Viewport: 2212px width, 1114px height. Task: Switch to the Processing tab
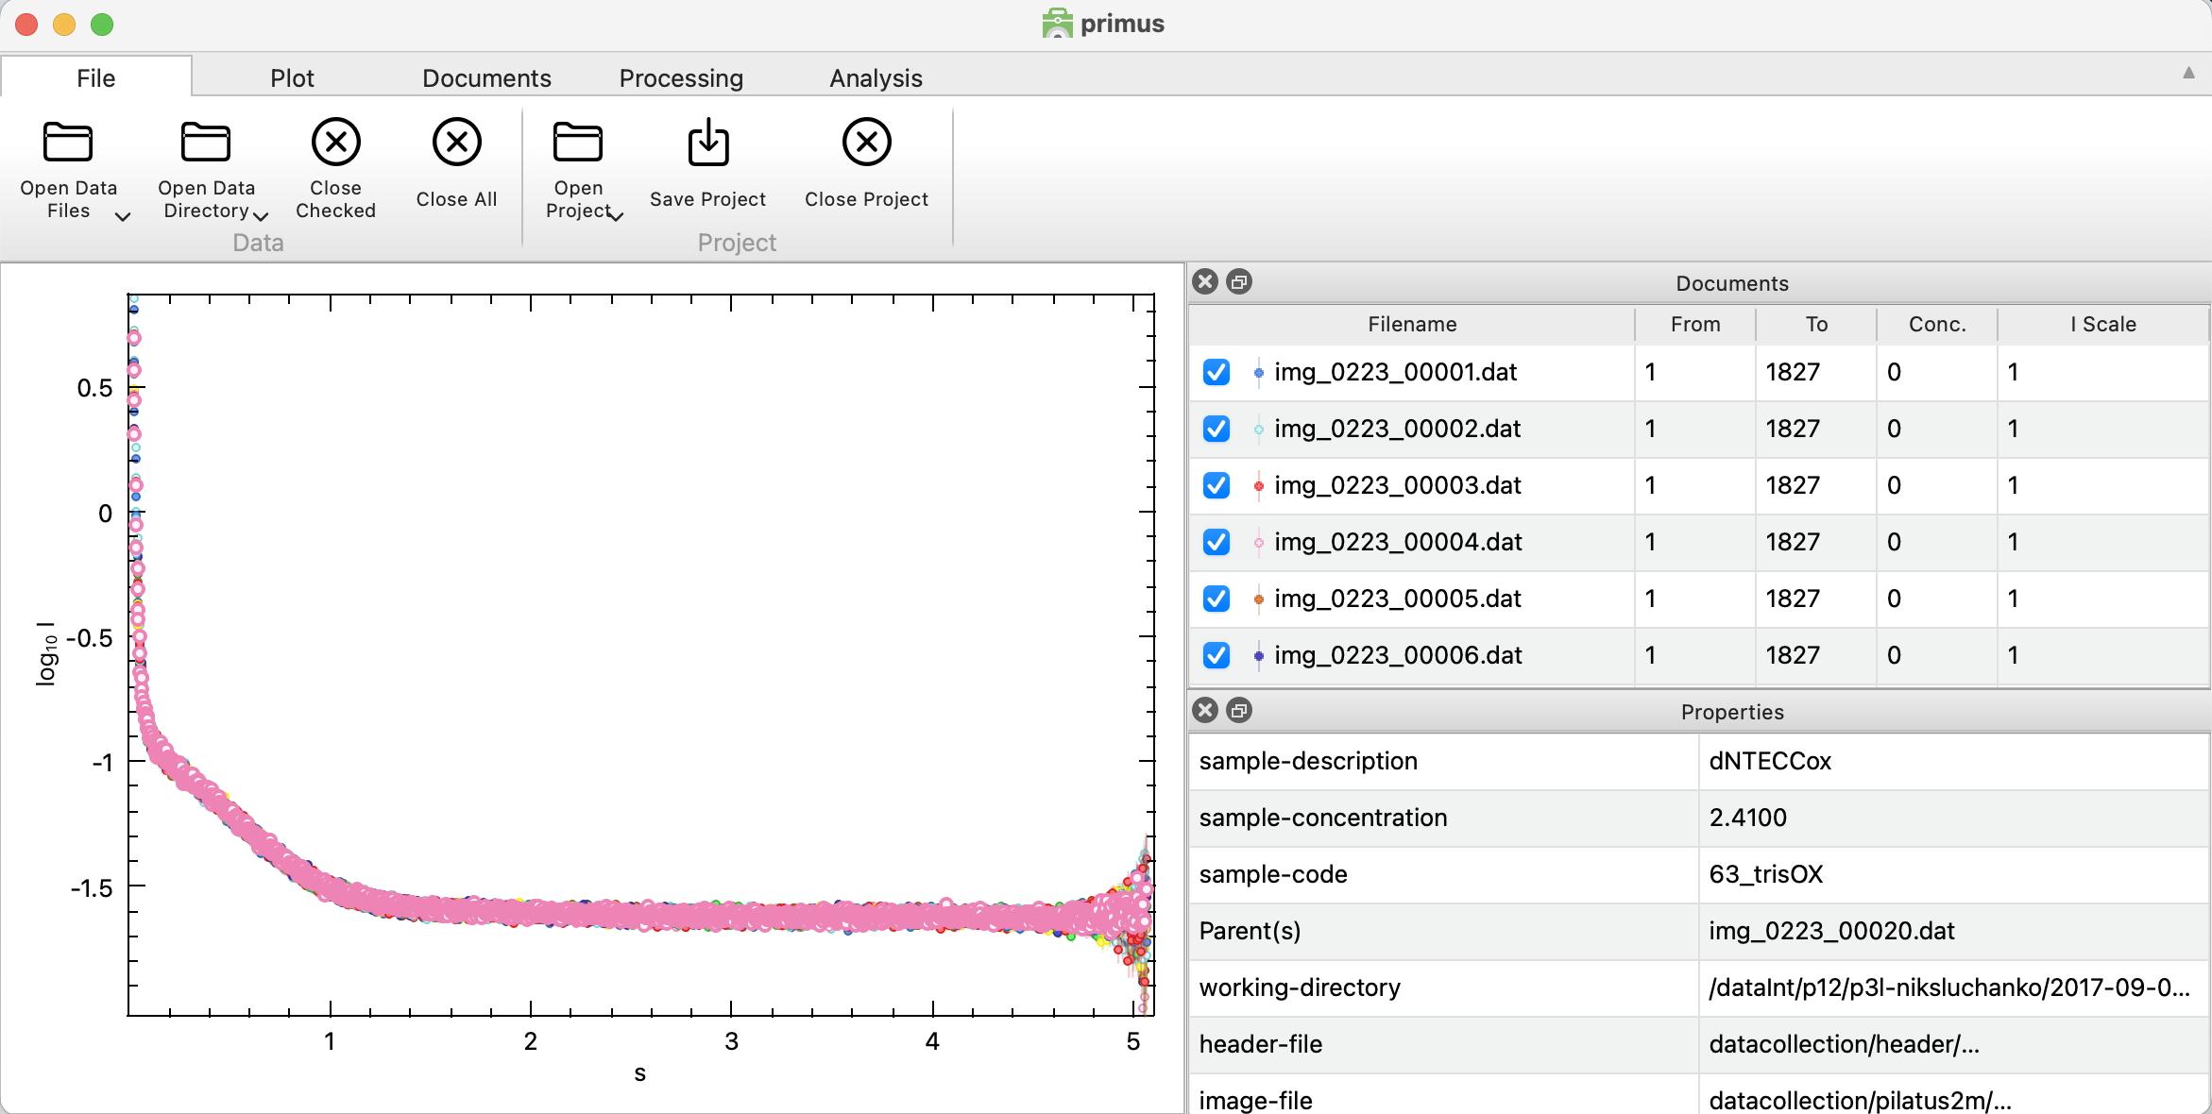681,78
